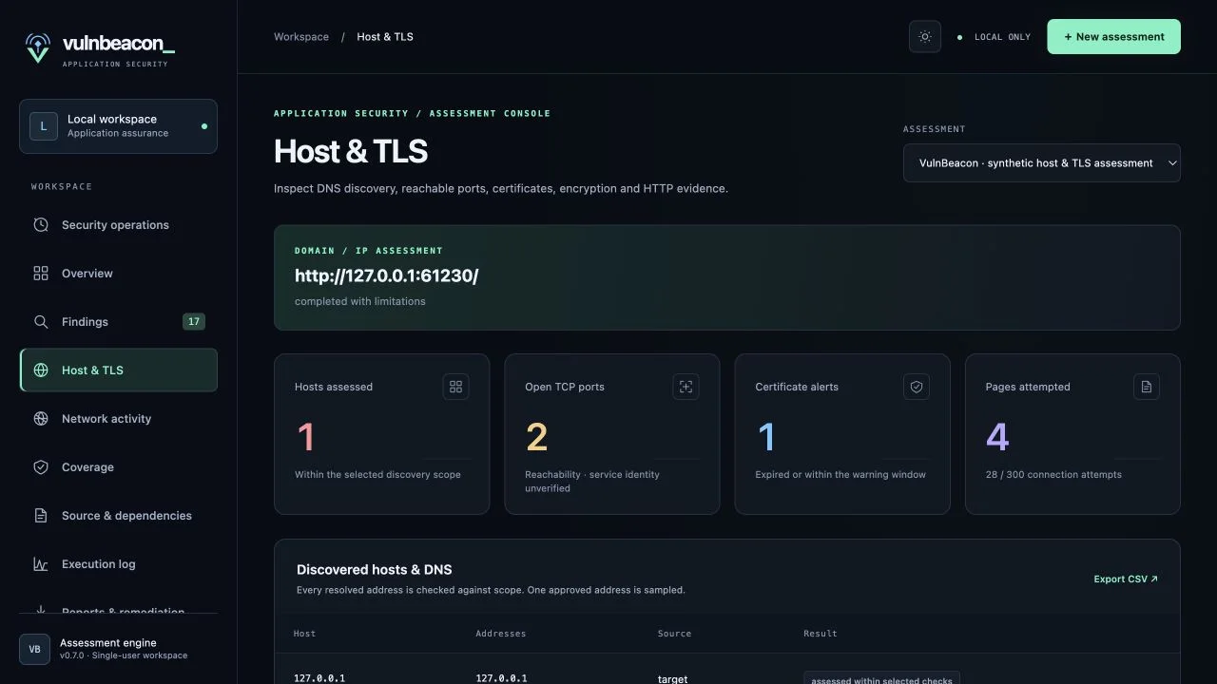Image resolution: width=1217 pixels, height=684 pixels.
Task: Click the Hosts assessed card icon
Action: [x=456, y=387]
